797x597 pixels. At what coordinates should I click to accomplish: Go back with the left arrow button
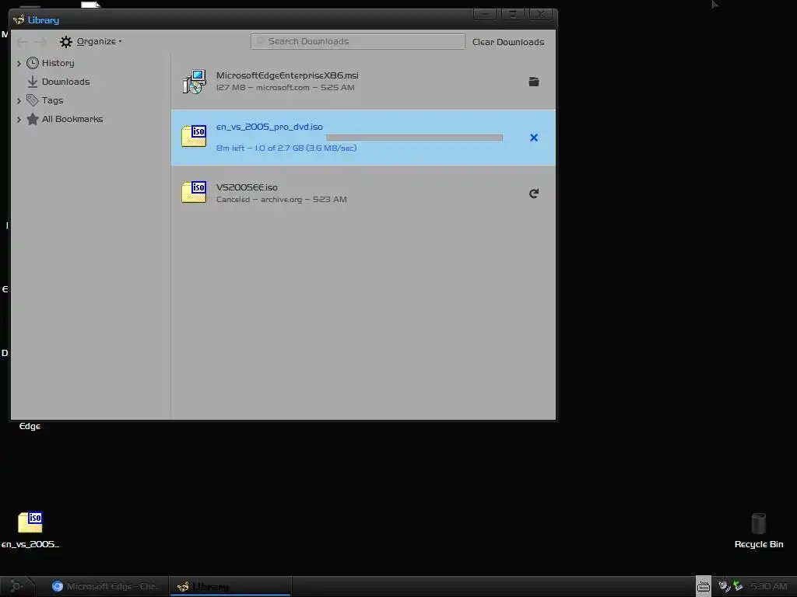point(22,42)
